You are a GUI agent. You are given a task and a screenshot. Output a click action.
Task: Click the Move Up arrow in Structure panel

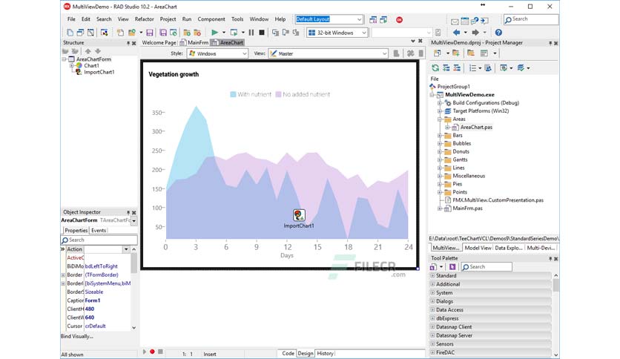(x=88, y=51)
